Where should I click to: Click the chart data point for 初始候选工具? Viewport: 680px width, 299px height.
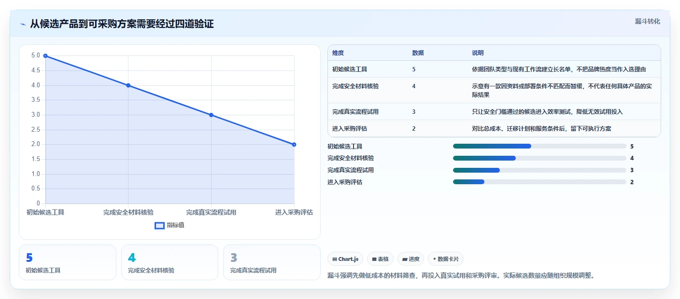(45, 55)
